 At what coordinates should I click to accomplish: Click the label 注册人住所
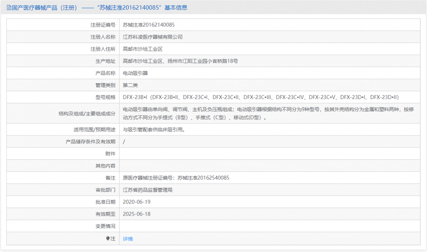tap(103, 49)
